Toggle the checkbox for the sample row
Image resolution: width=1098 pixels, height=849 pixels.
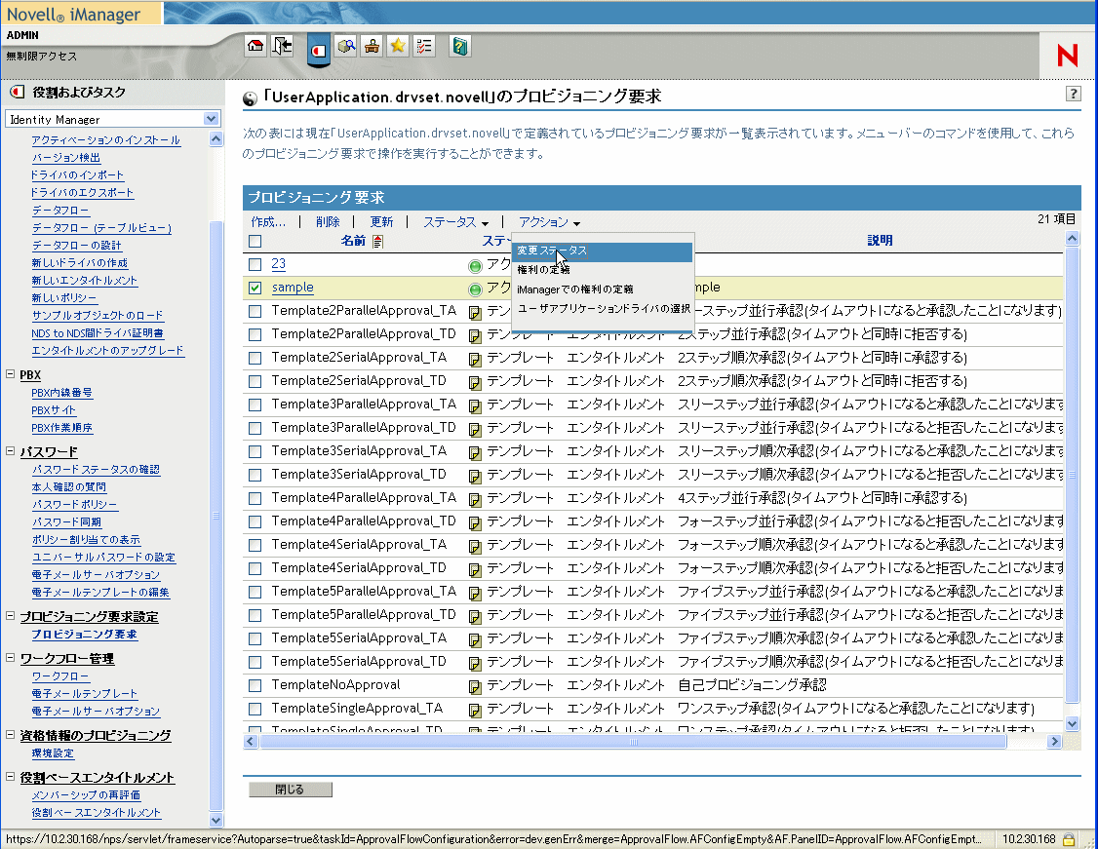point(255,288)
